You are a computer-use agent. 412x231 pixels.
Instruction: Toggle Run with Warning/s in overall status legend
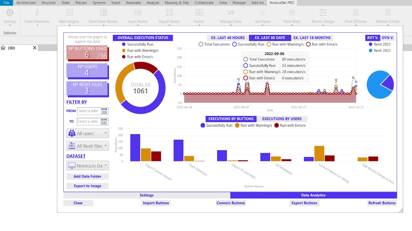(x=140, y=50)
